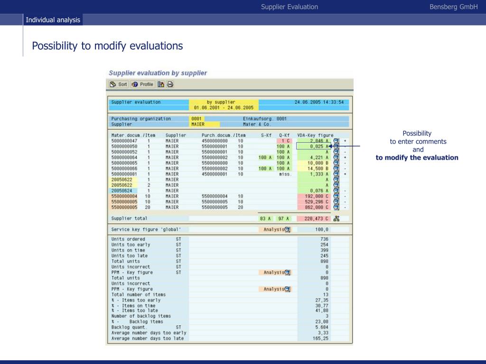Click the Purch.docum./Item column header
This screenshot has height=364, width=486.
(224, 135)
